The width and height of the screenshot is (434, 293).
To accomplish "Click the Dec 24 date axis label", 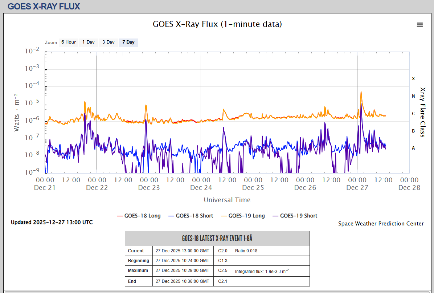I will coord(201,187).
